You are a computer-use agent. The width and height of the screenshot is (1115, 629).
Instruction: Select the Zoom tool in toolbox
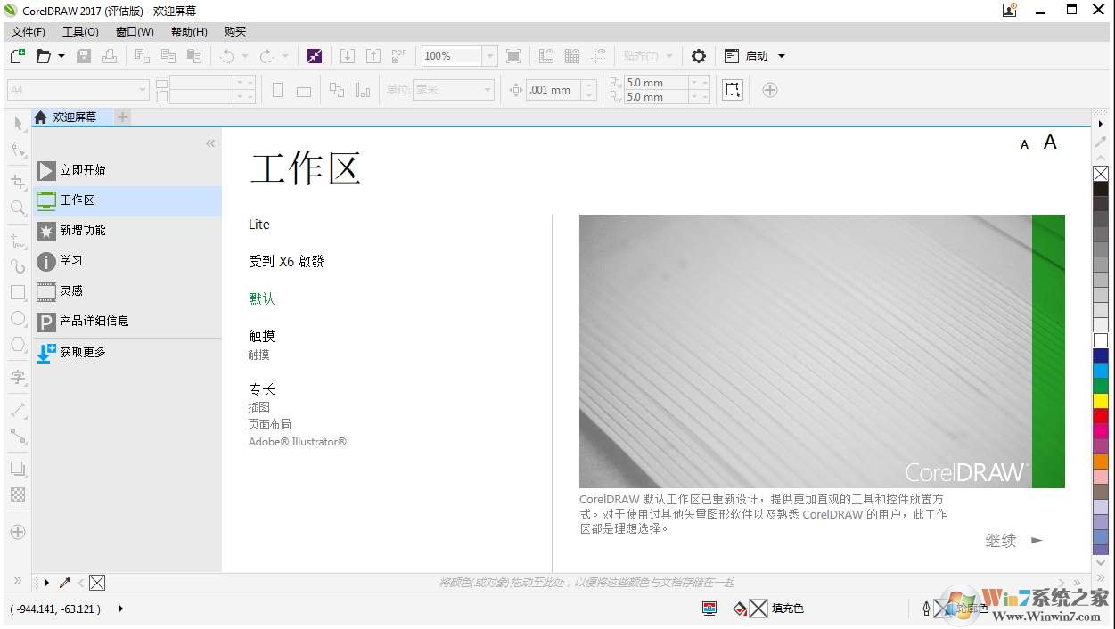18,208
